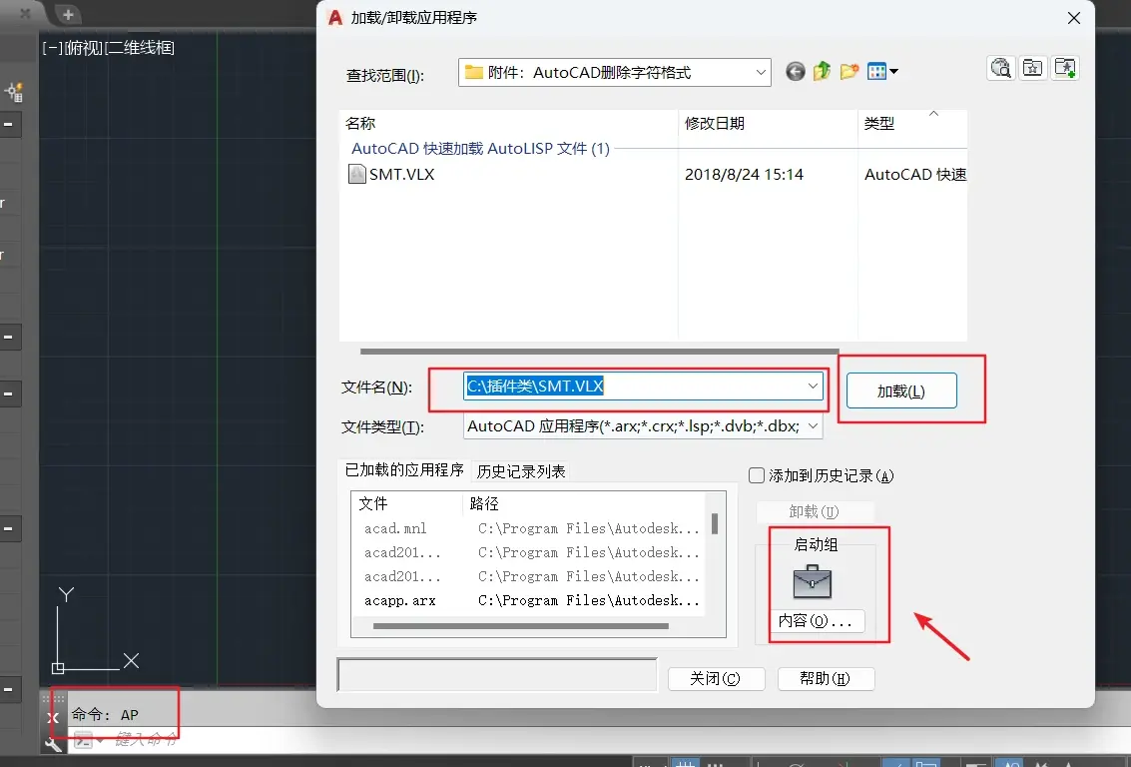Click the Search the Web icon
Viewport: 1131px width, 767px height.
tap(1000, 69)
